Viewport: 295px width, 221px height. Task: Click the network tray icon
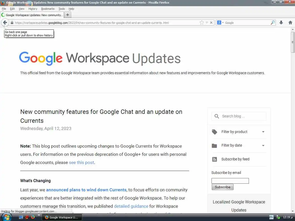278,217
